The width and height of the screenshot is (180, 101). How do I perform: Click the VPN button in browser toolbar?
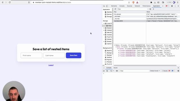pyautogui.click(x=169, y=2)
